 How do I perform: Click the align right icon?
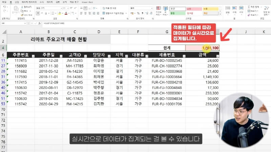[x=89, y=13]
